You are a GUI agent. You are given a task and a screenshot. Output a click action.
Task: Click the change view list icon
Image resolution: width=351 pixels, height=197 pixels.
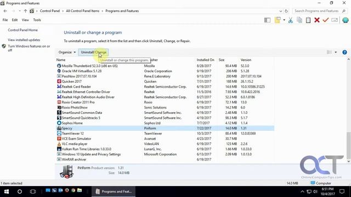[x=329, y=53]
